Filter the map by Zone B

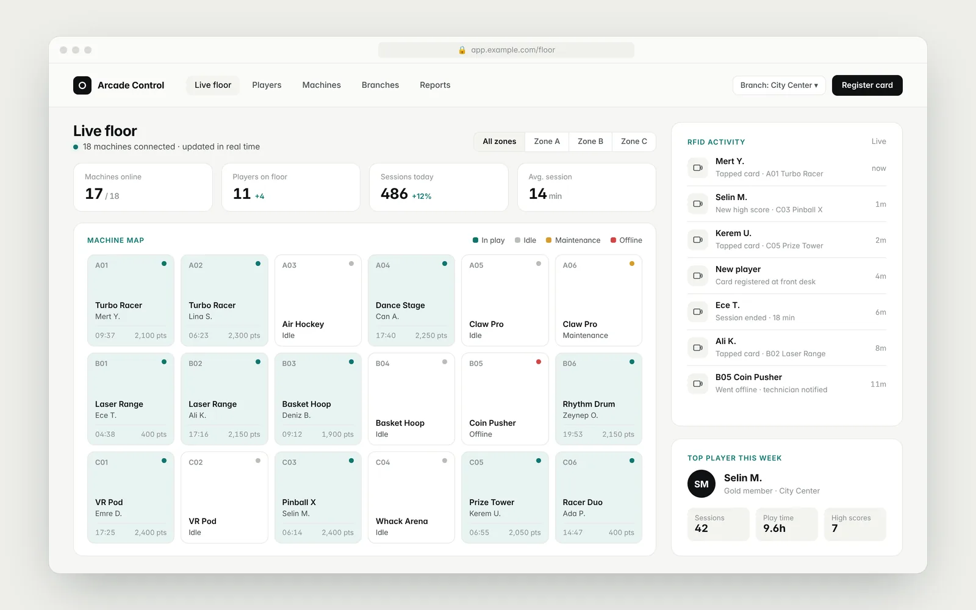[x=590, y=142]
